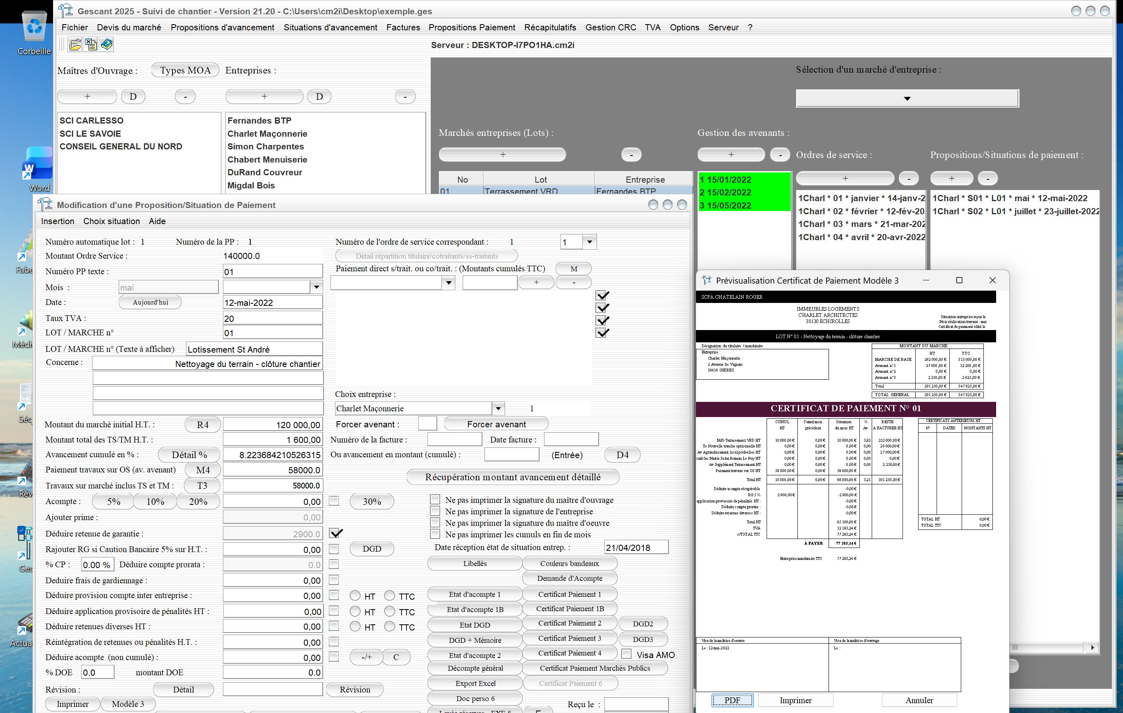This screenshot has width=1123, height=713.
Task: Click the Numéro de la facture field
Action: (x=455, y=439)
